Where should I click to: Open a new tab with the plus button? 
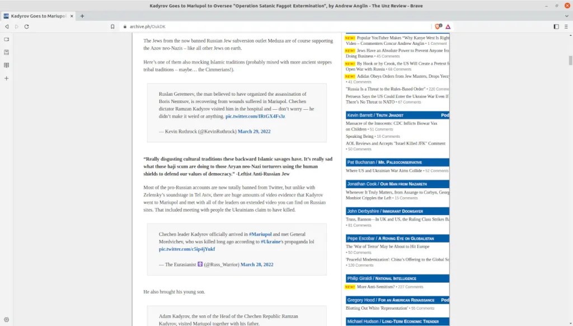pos(82,16)
